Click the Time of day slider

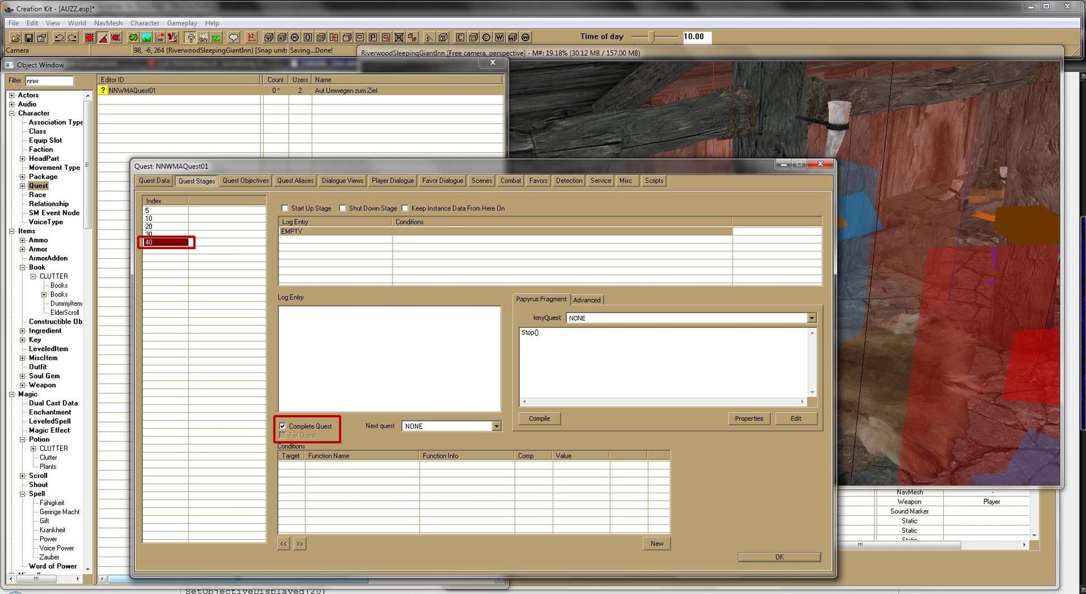click(x=653, y=37)
